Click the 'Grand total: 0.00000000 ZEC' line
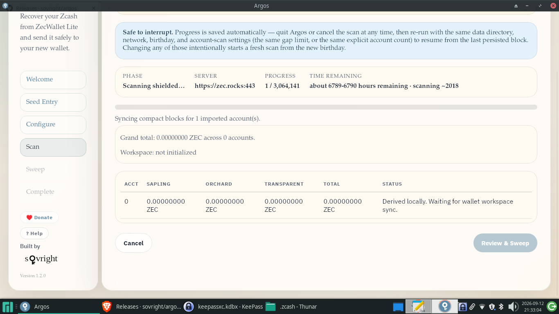559x314 pixels. pos(187,138)
